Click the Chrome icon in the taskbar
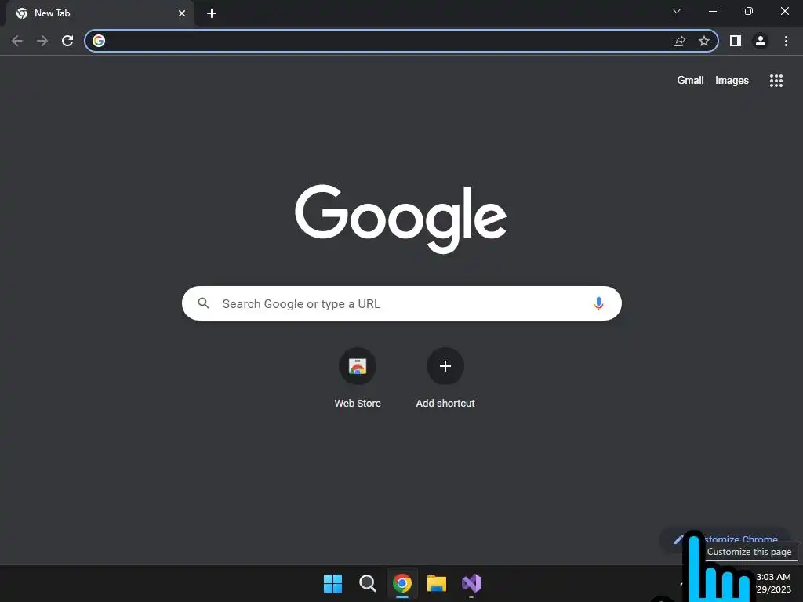The image size is (803, 602). (x=402, y=583)
